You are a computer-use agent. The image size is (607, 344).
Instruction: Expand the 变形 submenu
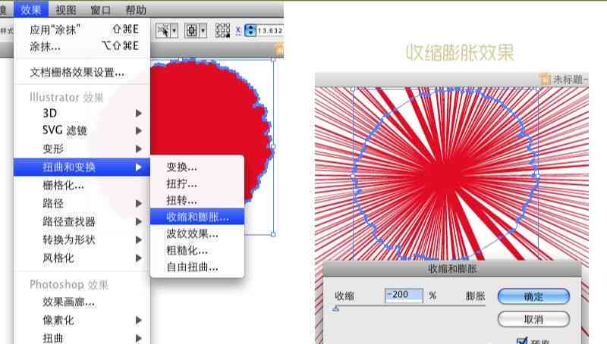coord(139,149)
